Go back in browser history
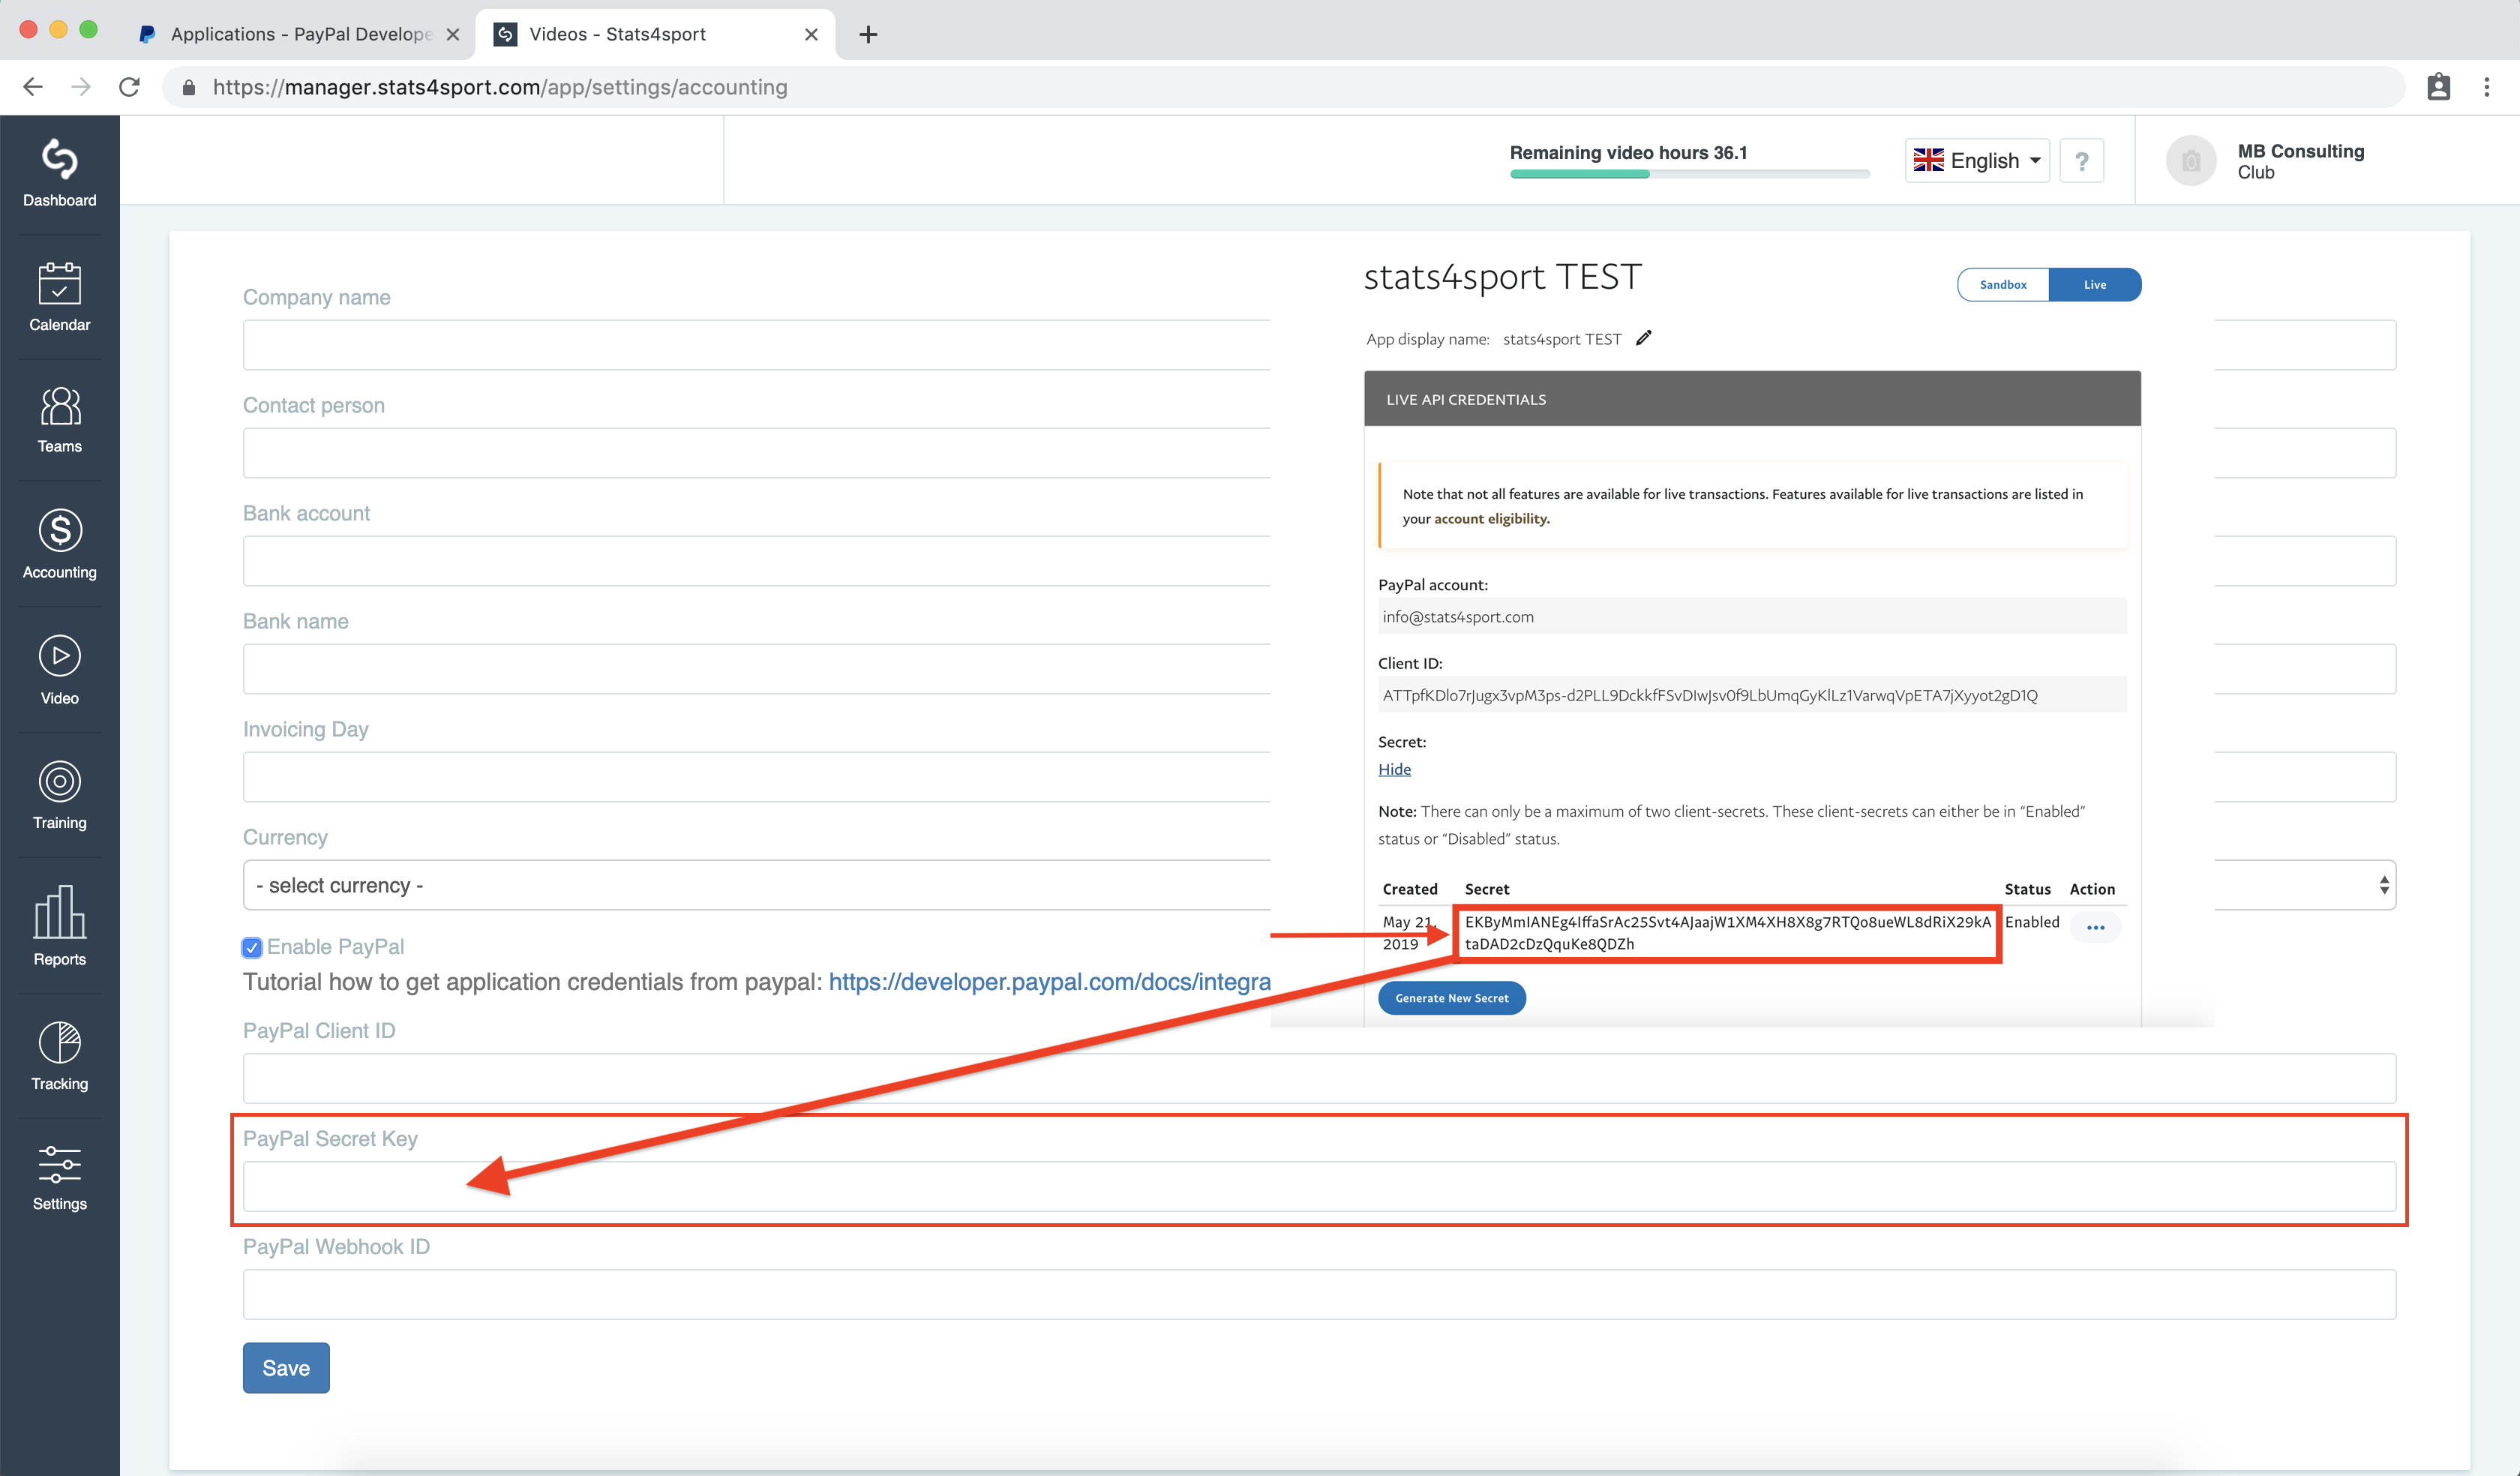Screen dimensions: 2520x1476 33,87
